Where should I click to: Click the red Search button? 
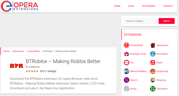point(166,21)
